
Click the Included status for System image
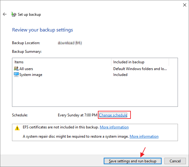point(120,75)
